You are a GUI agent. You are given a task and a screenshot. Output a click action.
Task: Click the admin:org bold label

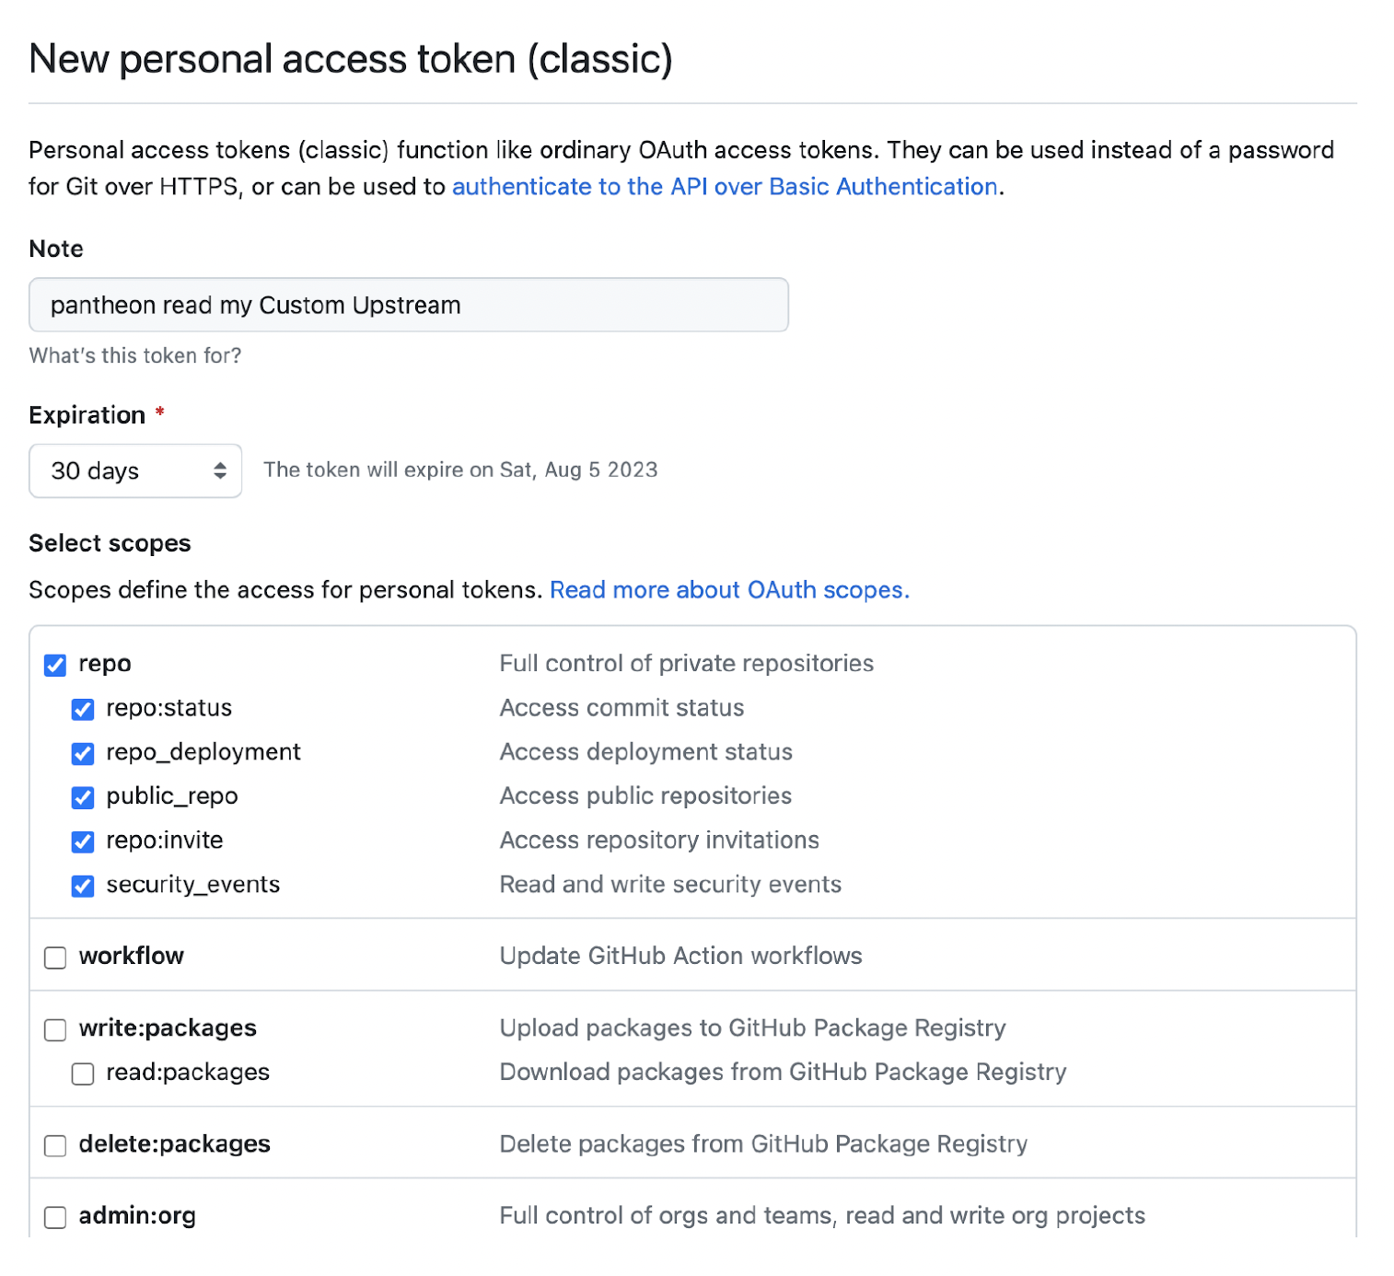136,1216
